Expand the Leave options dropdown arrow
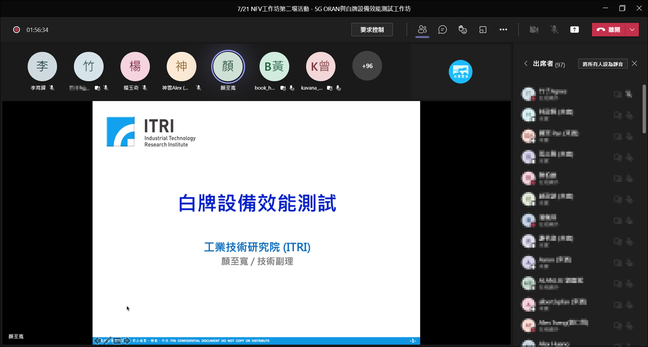This screenshot has height=347, width=648. point(632,30)
